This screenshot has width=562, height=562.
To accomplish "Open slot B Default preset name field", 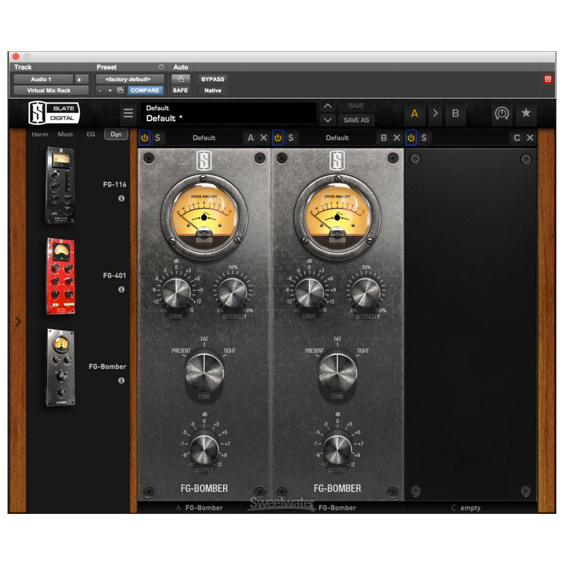I will (x=337, y=137).
